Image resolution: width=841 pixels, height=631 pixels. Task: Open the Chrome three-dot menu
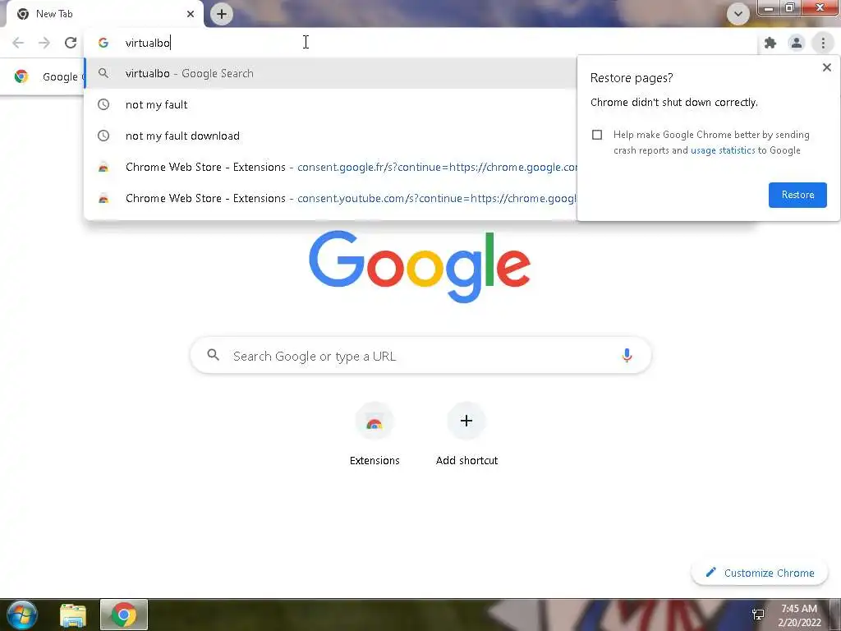click(x=823, y=43)
